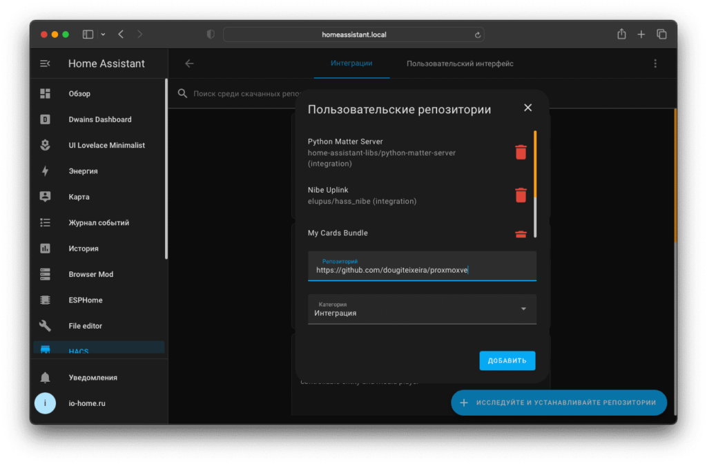Click the Репозиторий URL input field
Screen dimensions: 707x464
tap(422, 266)
